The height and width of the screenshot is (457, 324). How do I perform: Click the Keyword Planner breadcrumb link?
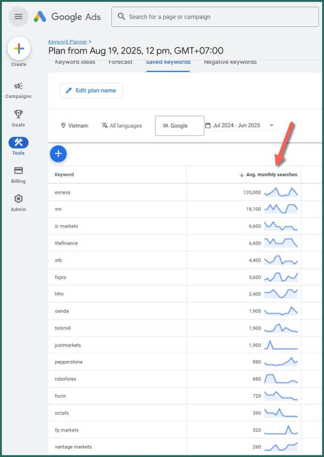click(x=68, y=42)
